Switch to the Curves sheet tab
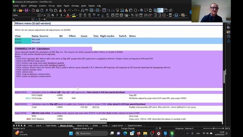243x137 pixels. coord(105,126)
